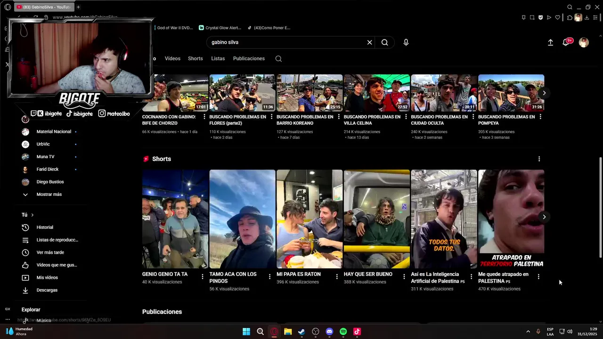Screen dimensions: 603x339
Task: Show next videos in the top video row
Action: 544,93
